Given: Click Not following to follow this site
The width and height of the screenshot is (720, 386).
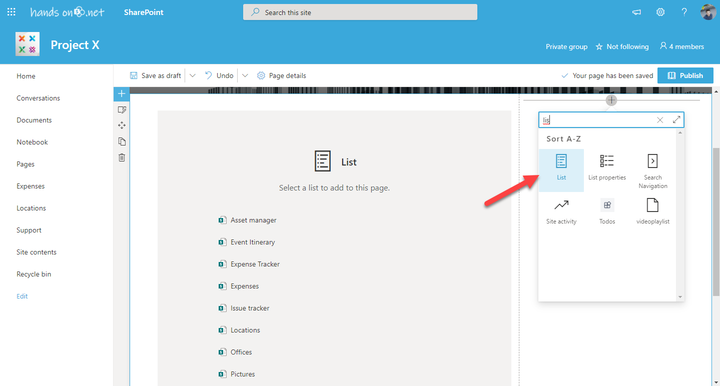Looking at the screenshot, I should [x=622, y=46].
